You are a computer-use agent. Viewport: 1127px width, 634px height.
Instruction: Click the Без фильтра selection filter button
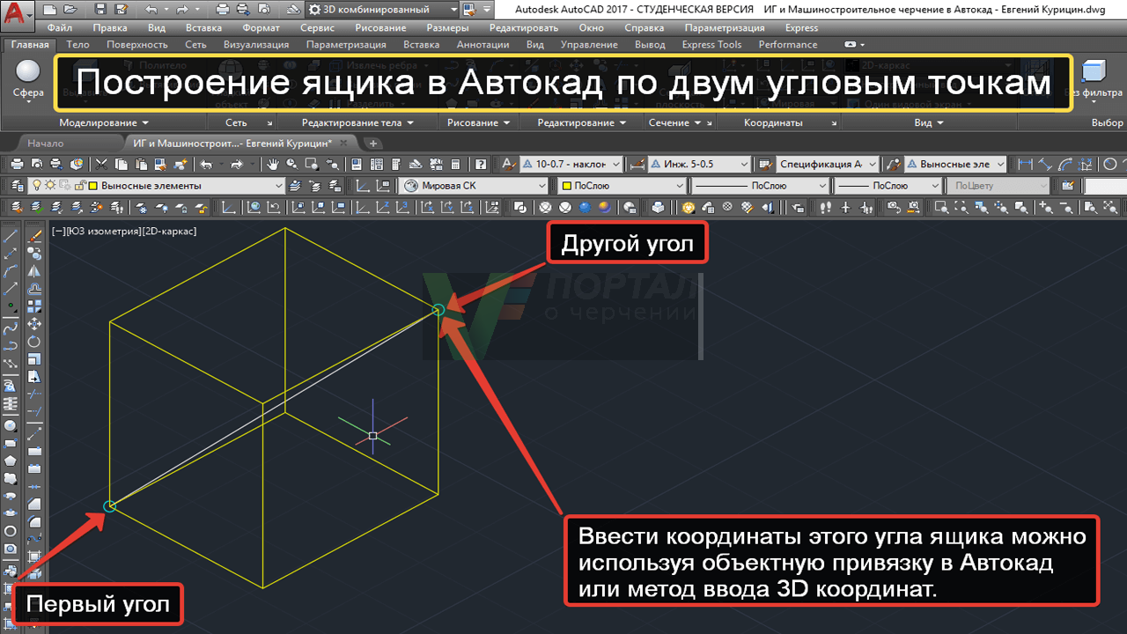pos(1095,79)
